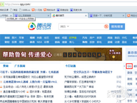
Task: Close the QQ_百度搜索 tab
Action: 48,16
